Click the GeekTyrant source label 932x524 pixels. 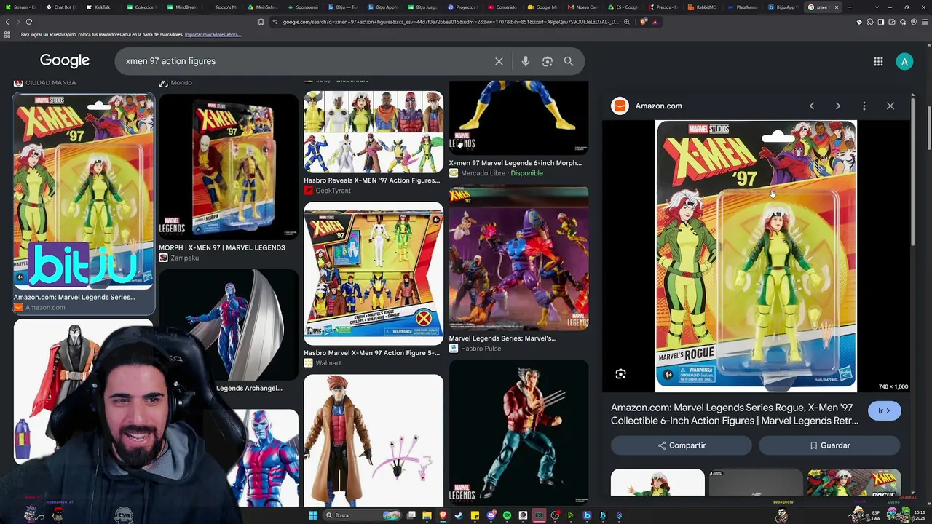pos(333,191)
